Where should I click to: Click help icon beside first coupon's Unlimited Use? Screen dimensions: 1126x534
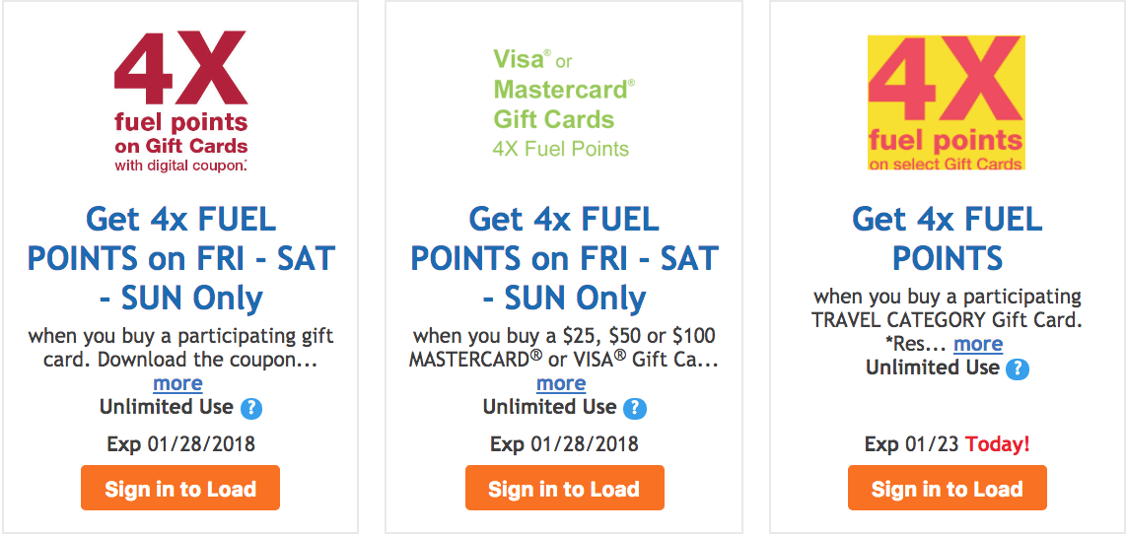point(250,409)
